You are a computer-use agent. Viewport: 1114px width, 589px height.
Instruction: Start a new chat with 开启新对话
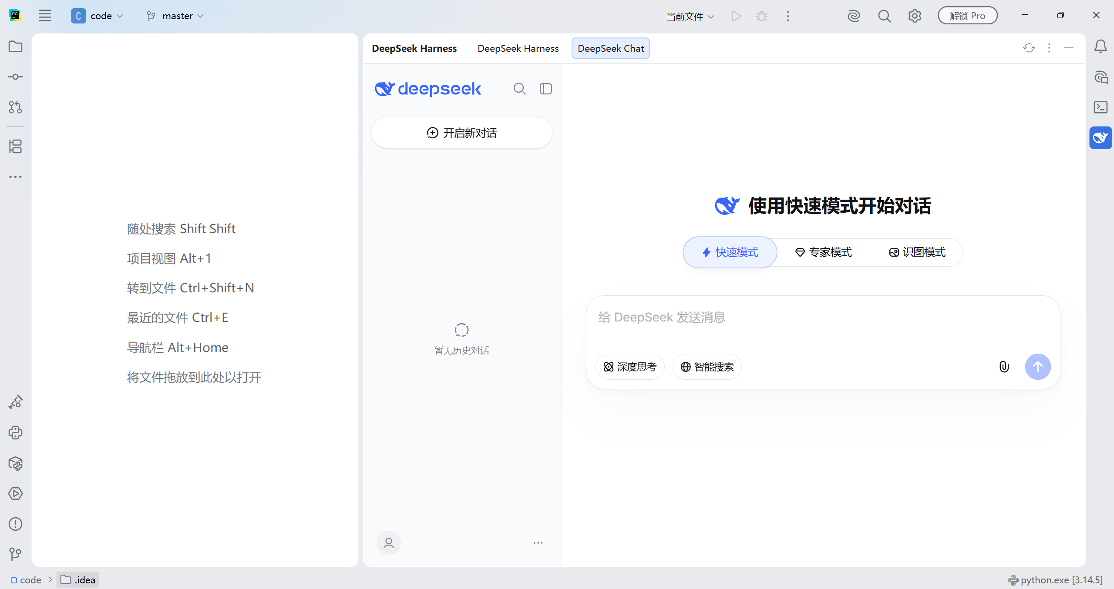462,133
